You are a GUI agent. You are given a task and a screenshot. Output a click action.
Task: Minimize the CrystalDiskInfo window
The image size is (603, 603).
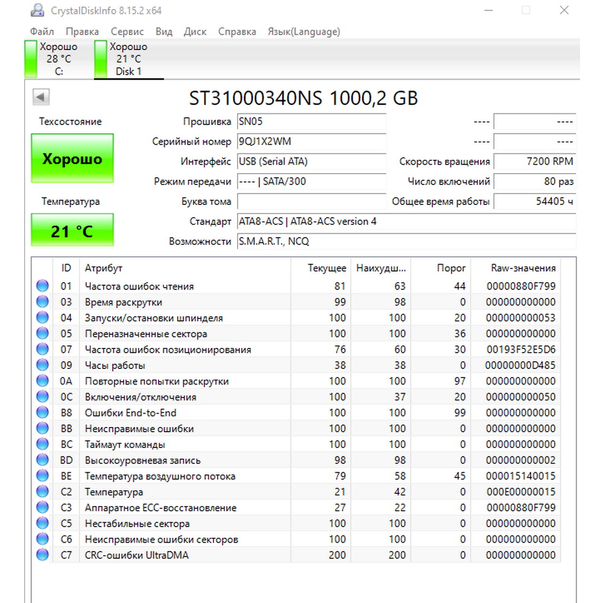(x=488, y=10)
